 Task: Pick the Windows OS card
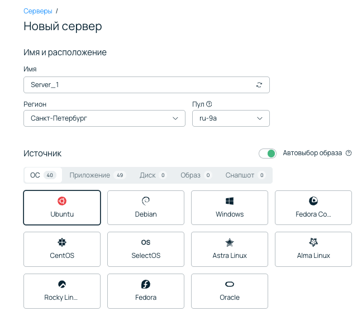[230, 208]
